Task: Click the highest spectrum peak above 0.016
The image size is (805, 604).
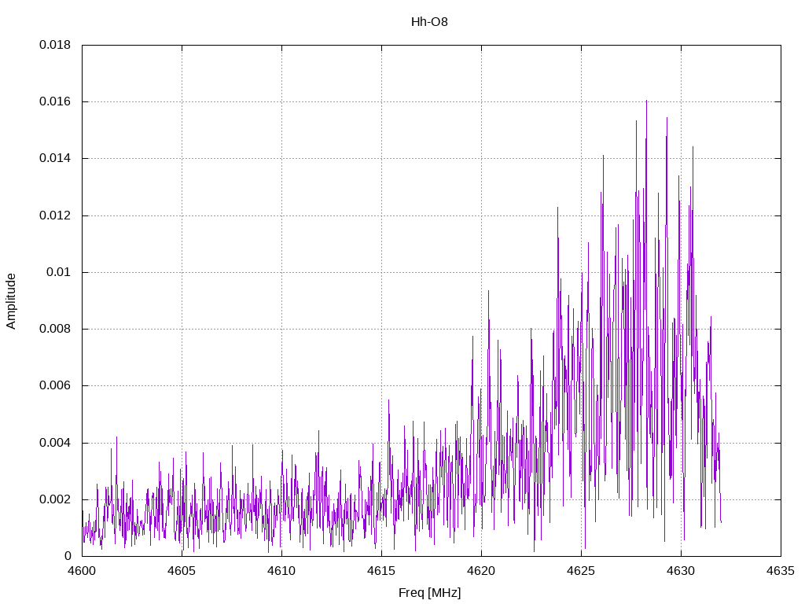Action: click(646, 101)
